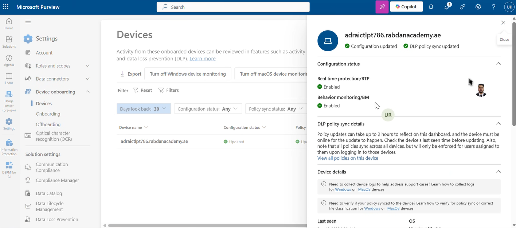Open the top bar settings gear
The image size is (516, 228).
pos(478,7)
